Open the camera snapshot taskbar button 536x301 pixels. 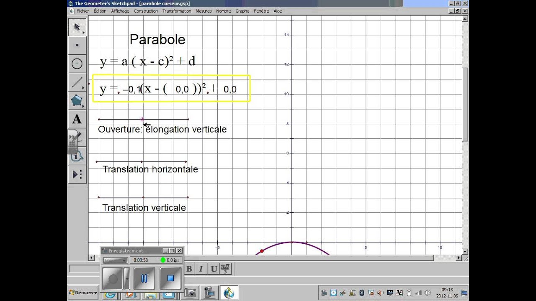[x=191, y=293]
